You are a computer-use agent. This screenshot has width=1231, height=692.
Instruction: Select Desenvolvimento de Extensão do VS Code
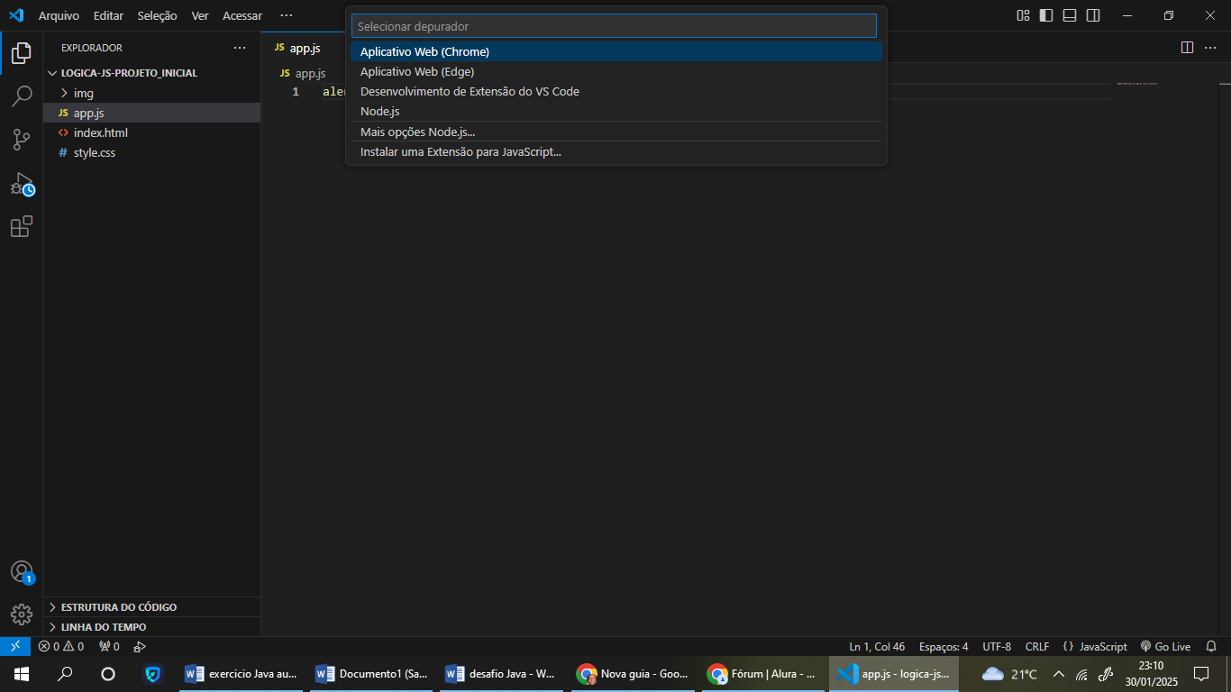coord(616,91)
